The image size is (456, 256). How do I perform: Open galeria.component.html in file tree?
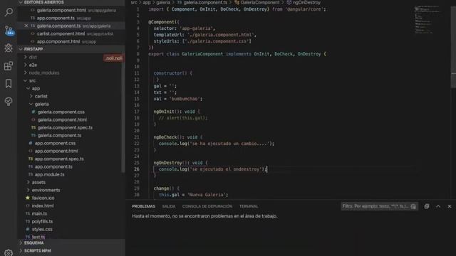(x=62, y=120)
